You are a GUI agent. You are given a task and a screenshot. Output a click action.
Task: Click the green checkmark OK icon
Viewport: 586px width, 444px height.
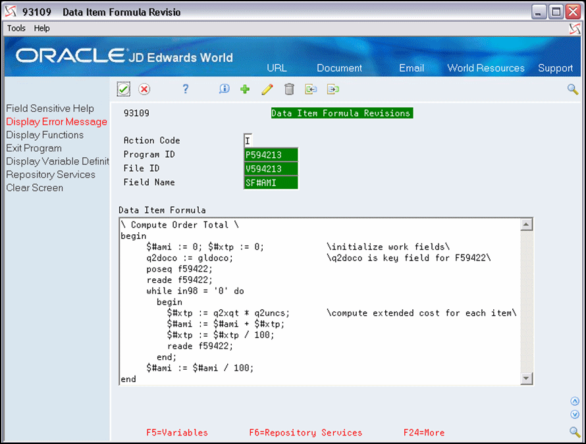point(123,89)
